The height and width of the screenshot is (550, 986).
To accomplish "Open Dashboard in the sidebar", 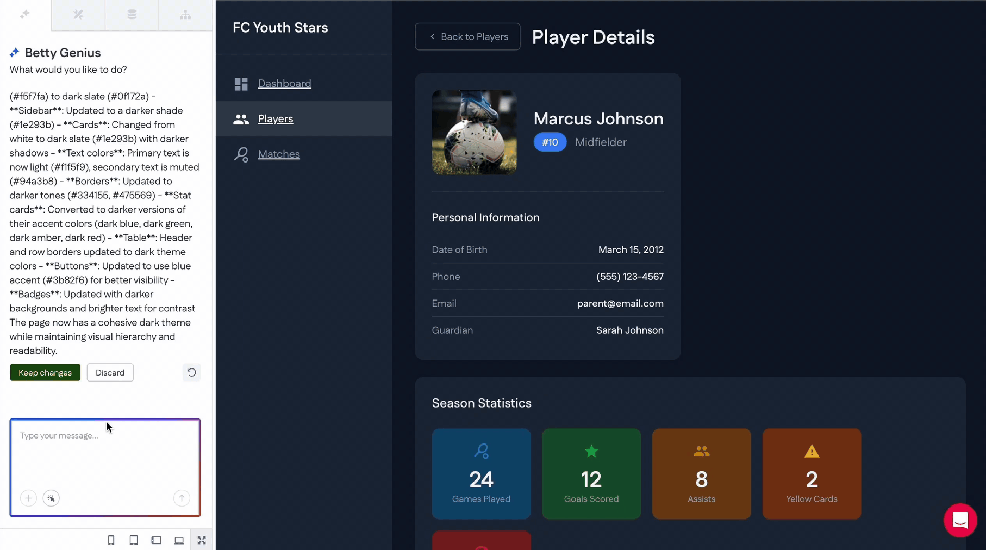I will 284,83.
